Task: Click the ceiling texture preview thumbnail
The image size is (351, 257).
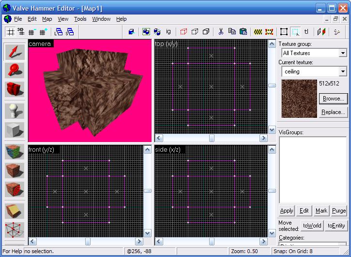Action: click(299, 99)
